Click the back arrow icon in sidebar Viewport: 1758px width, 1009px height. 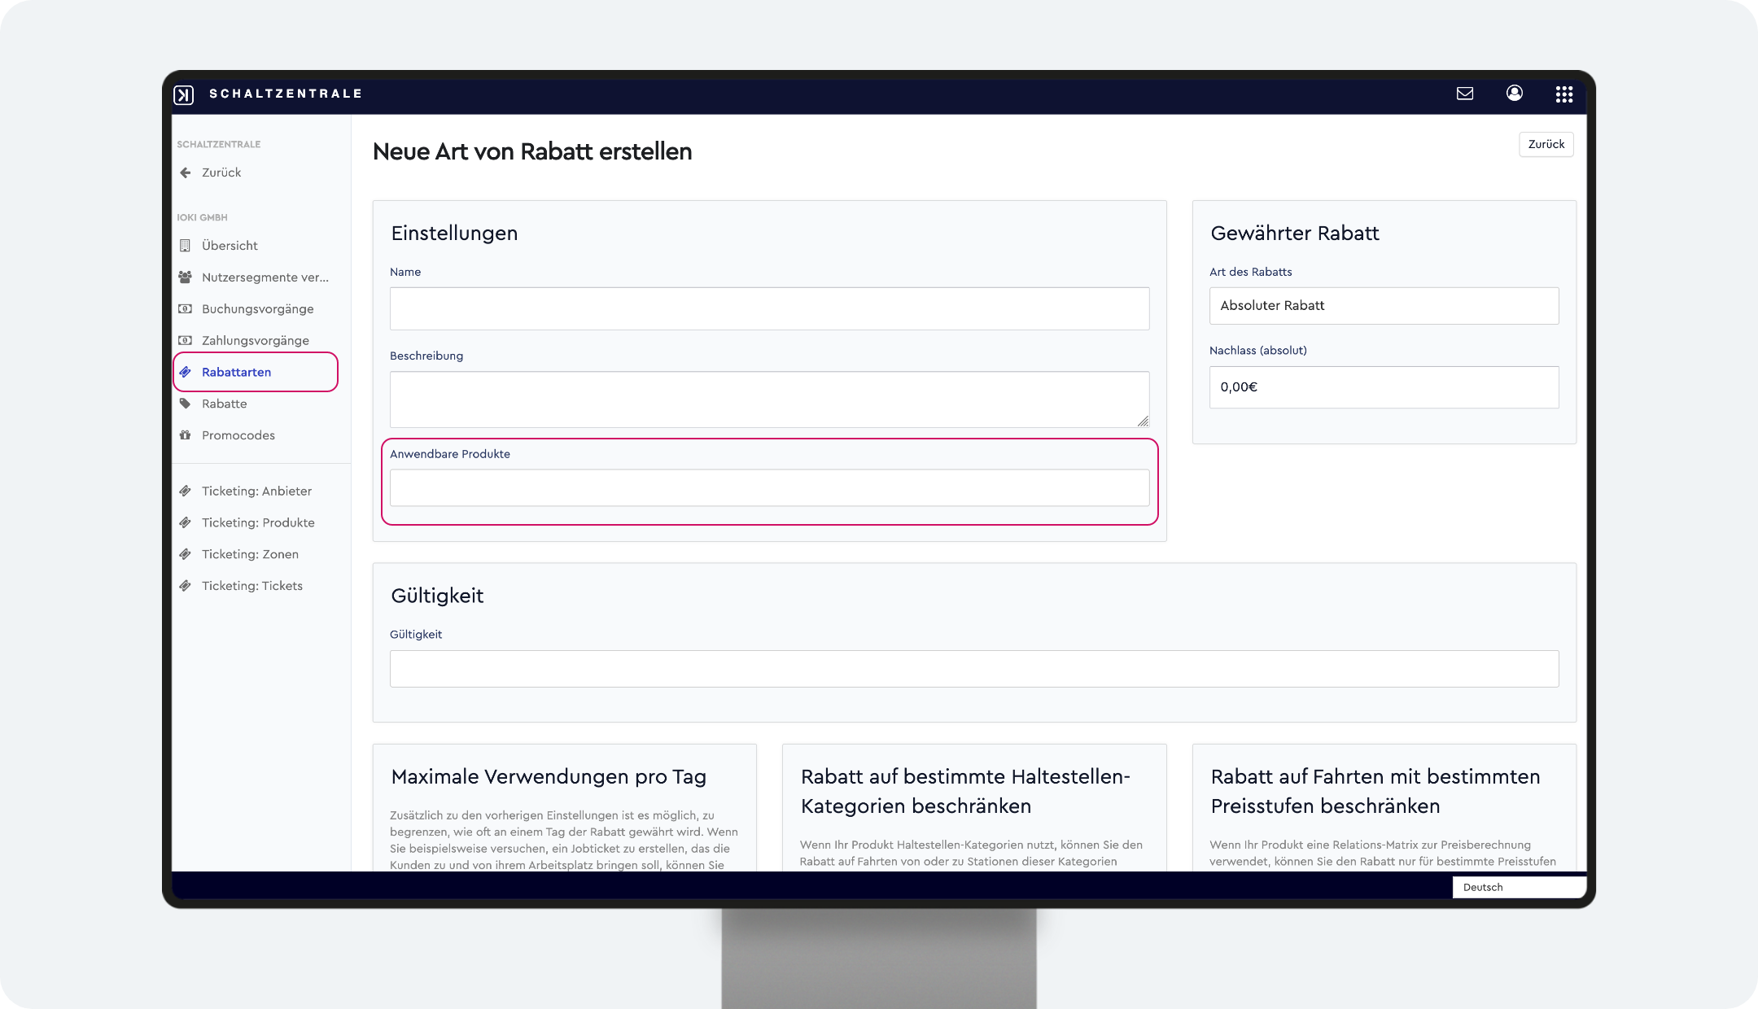[x=186, y=173]
